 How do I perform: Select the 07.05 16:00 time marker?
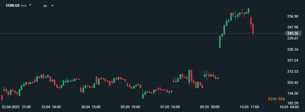[170, 107]
